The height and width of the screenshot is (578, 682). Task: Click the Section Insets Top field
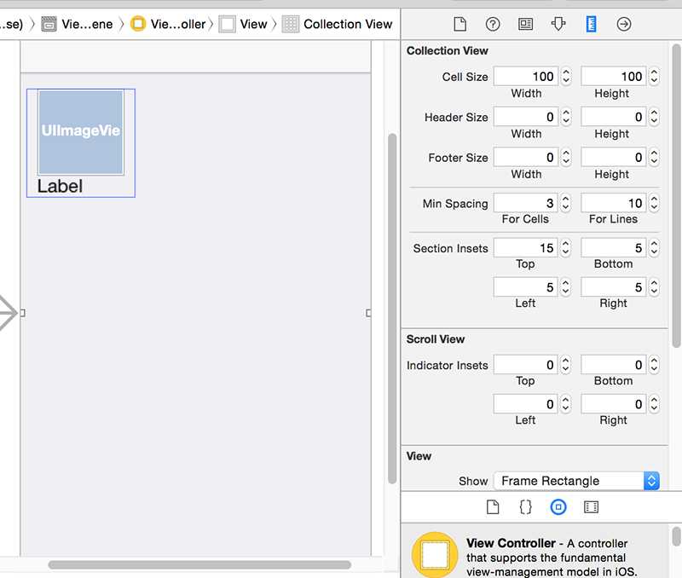[525, 248]
